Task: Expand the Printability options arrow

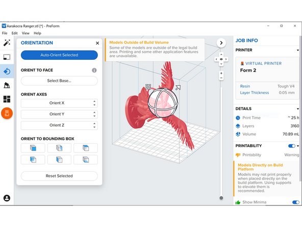Action: (x=298, y=146)
